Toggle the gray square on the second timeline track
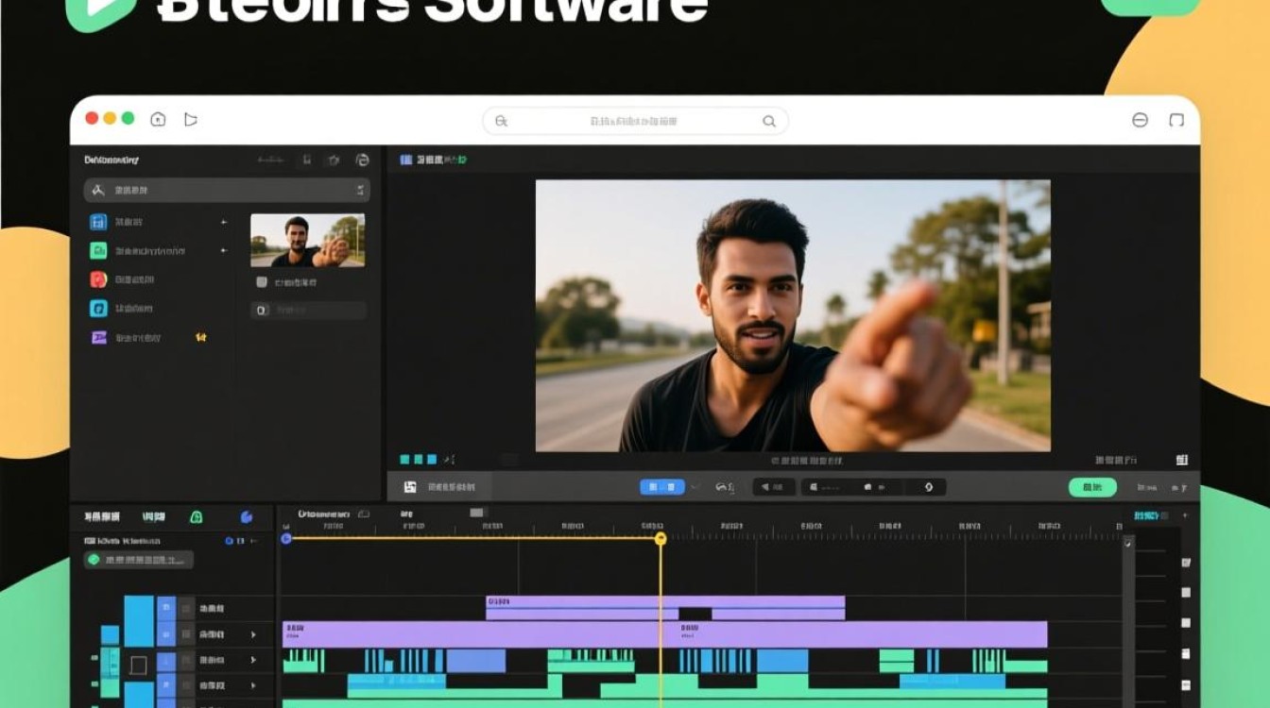Viewport: 1270px width, 708px height. pos(186,634)
